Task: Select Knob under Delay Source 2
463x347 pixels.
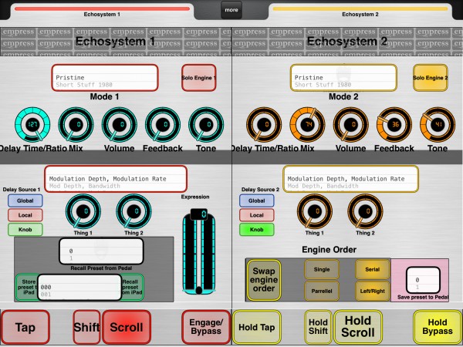Action: [x=257, y=230]
